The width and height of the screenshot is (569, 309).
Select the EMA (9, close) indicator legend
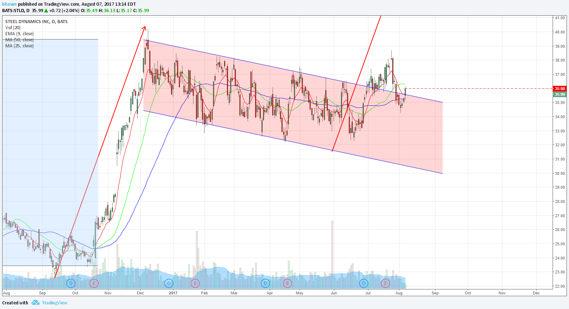coord(20,34)
